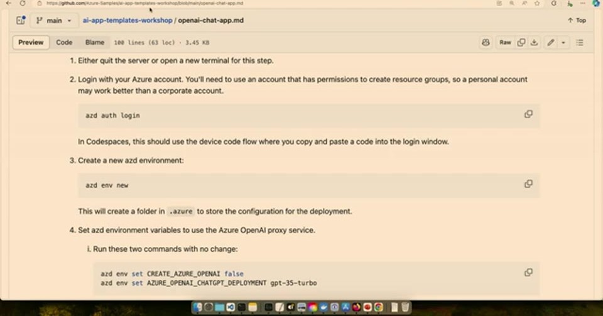Click the 'gpt-35-turbo' deployment command line
This screenshot has height=316, width=603.
pos(209,283)
